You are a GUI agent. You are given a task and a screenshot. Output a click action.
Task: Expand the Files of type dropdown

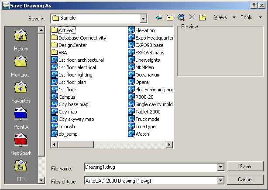click(220, 180)
